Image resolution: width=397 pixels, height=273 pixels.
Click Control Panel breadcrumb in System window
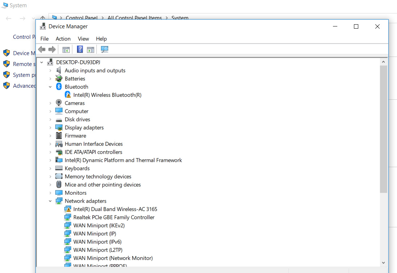pyautogui.click(x=81, y=17)
